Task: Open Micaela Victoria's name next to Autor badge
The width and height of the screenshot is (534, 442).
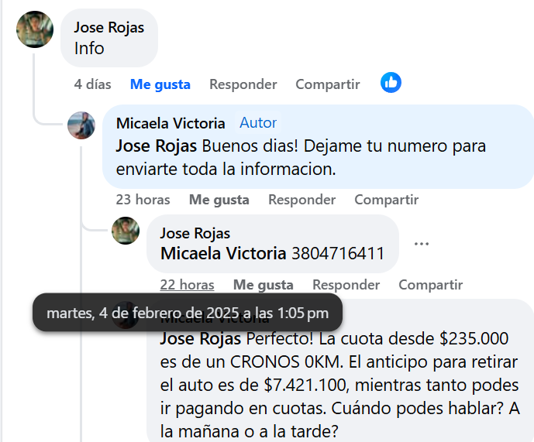Action: coord(171,123)
